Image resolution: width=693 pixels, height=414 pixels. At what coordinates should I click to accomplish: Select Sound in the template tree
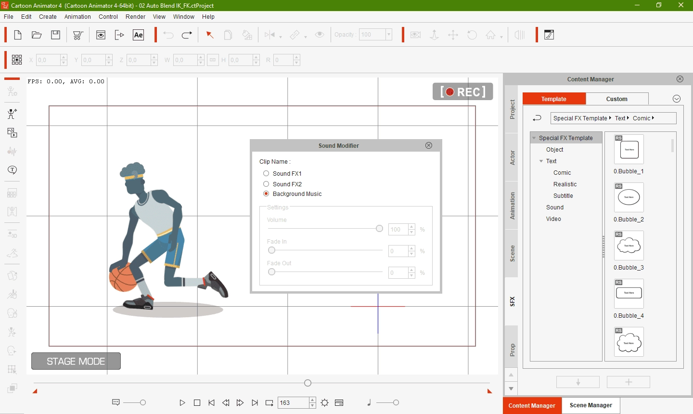[x=555, y=207]
